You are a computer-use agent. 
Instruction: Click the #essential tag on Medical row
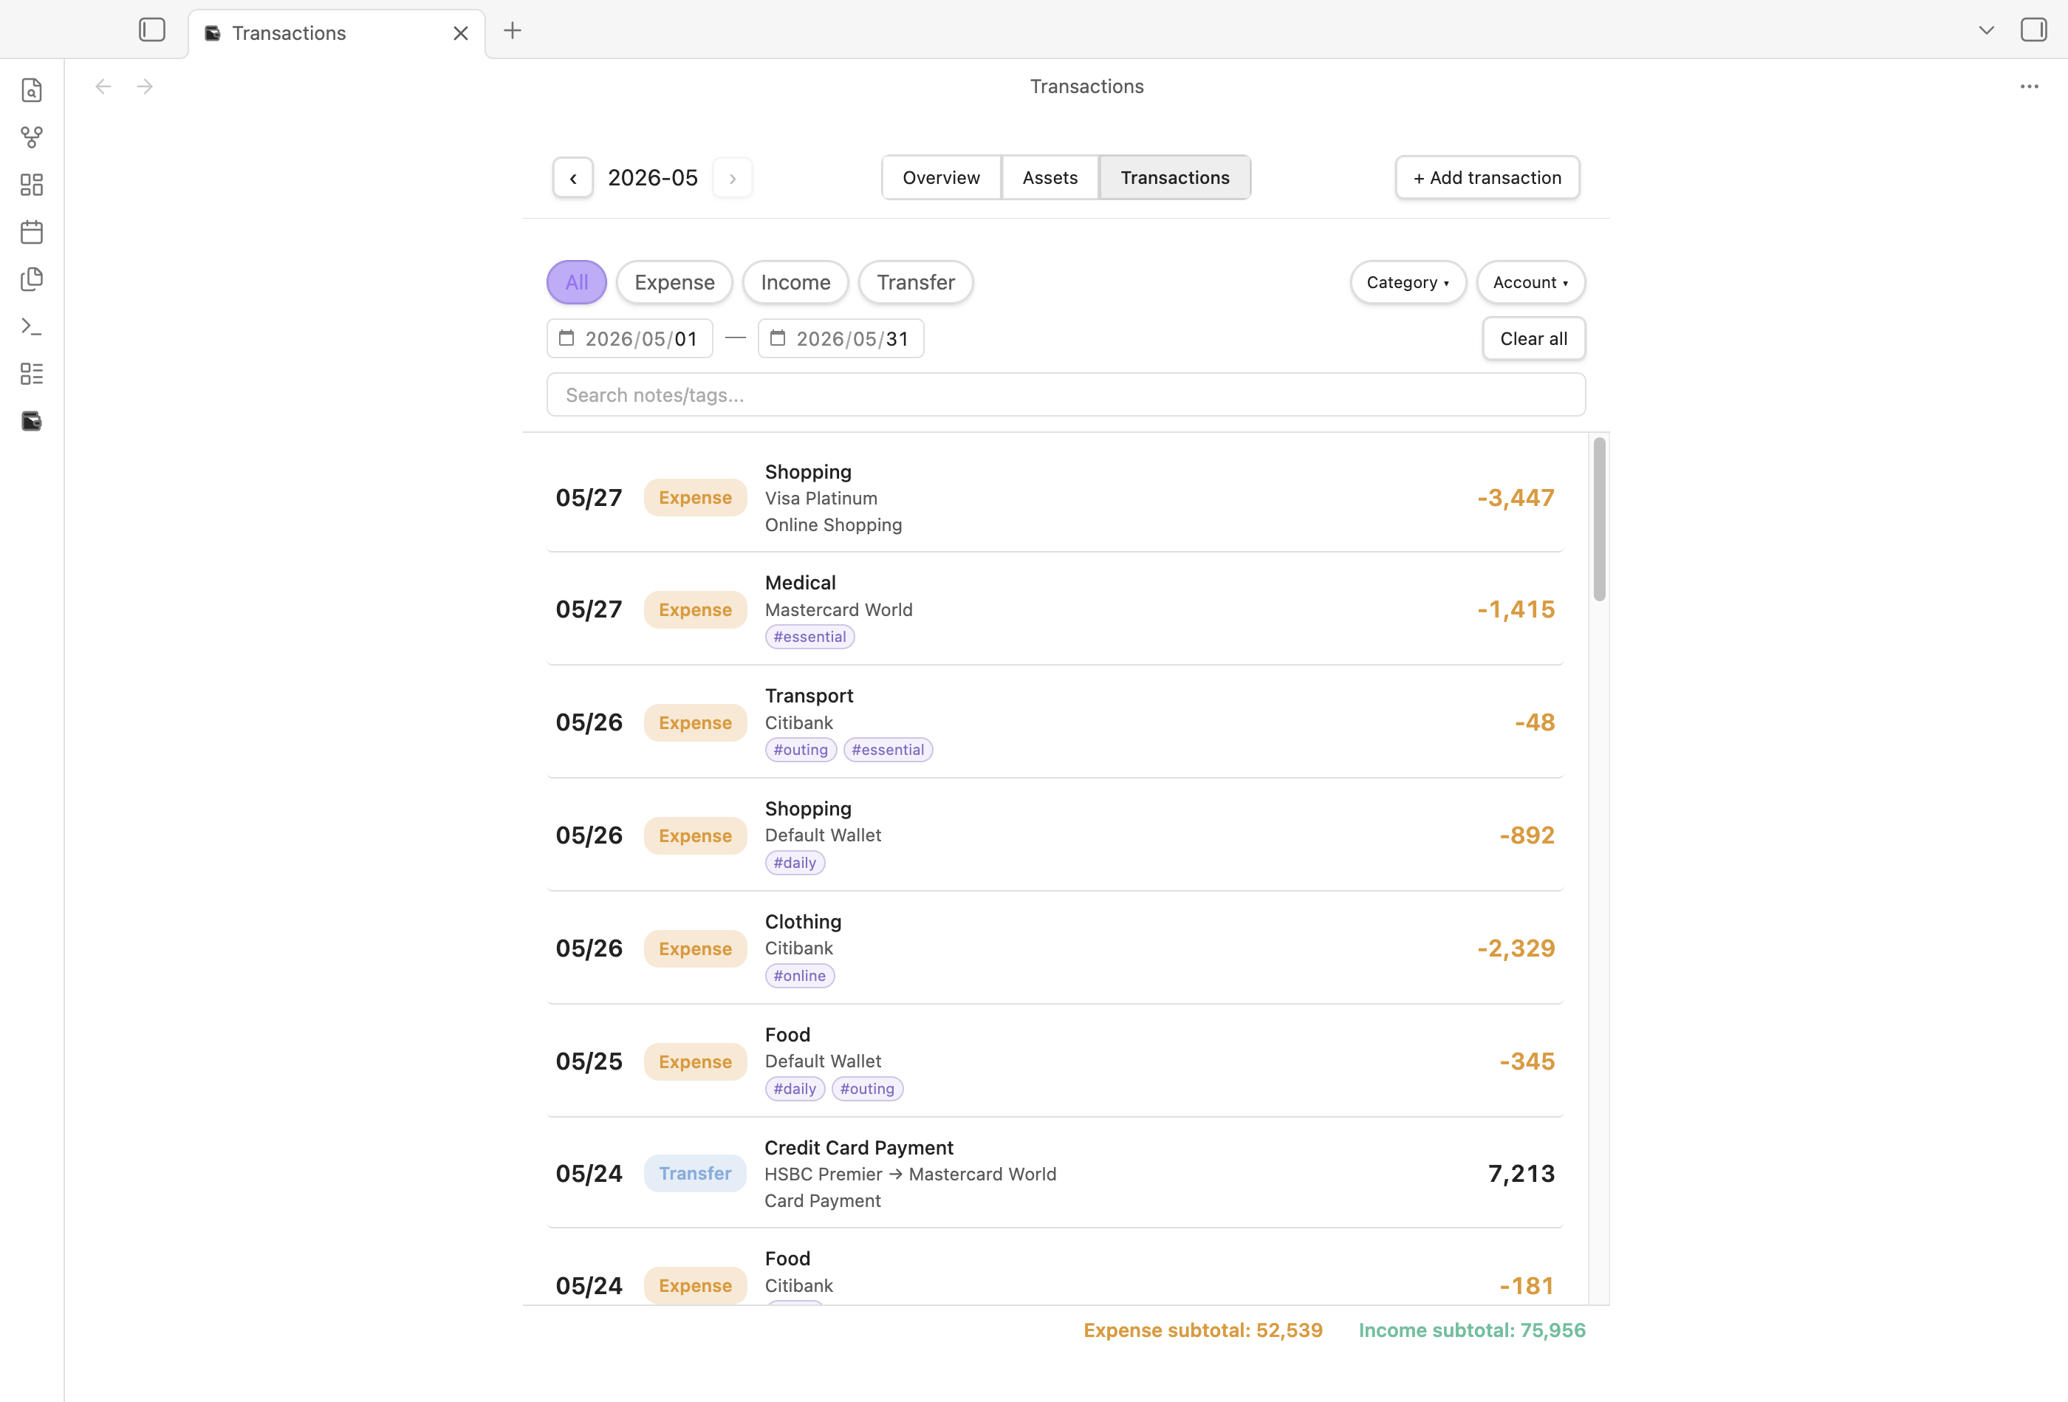pos(809,637)
